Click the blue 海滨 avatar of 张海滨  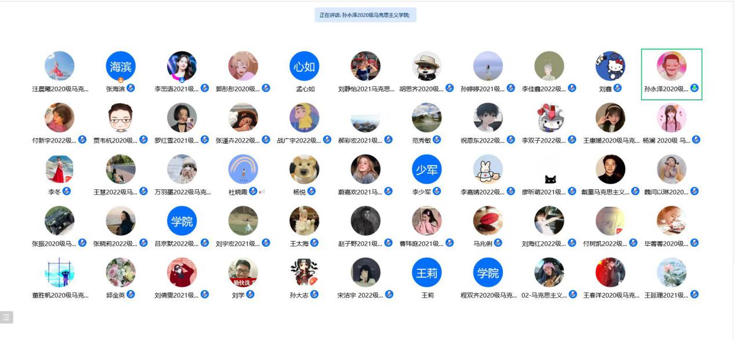point(121,66)
